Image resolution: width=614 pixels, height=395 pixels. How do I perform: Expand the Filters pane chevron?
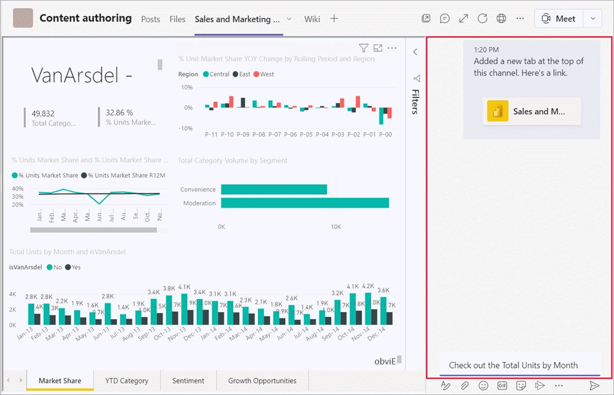click(415, 52)
